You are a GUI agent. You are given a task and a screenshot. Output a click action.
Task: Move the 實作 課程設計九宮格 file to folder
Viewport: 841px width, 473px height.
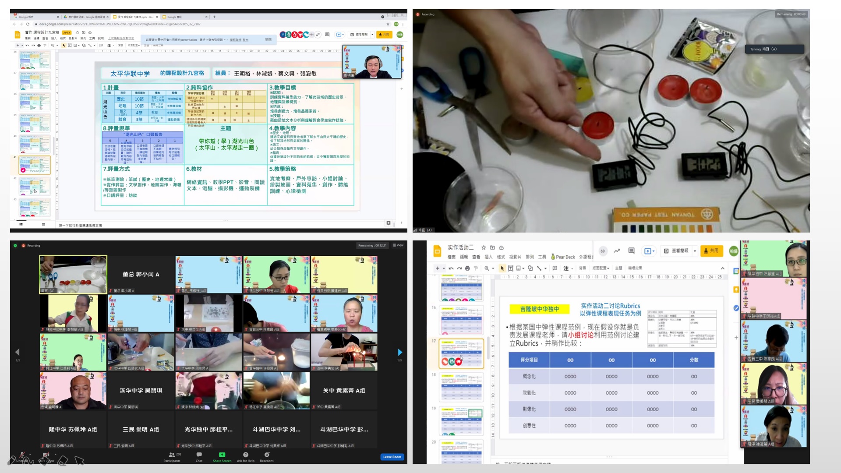[x=84, y=32]
